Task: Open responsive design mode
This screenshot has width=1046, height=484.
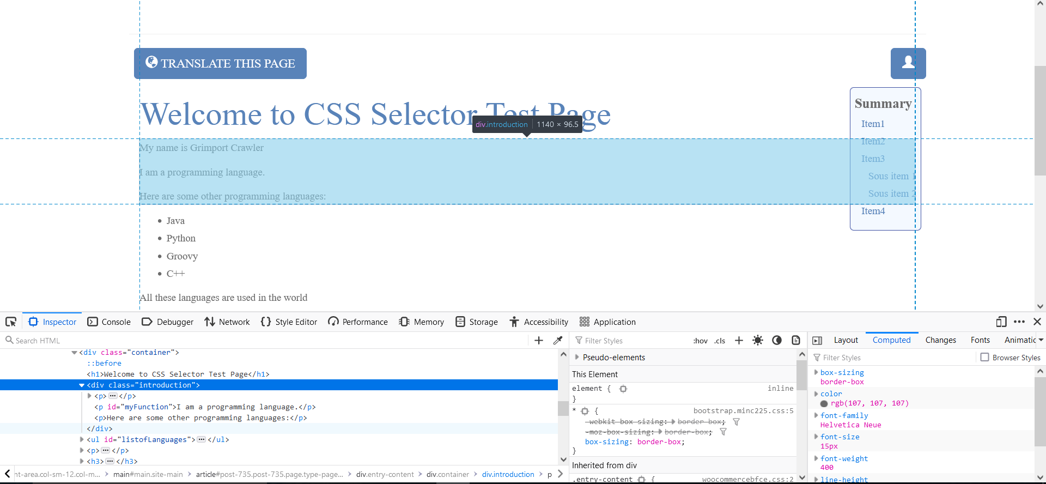Action: click(x=1001, y=322)
